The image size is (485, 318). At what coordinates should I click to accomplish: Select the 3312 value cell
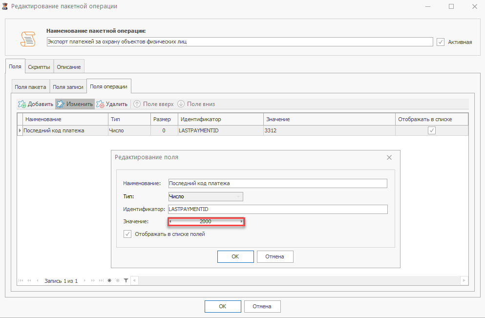(329, 130)
